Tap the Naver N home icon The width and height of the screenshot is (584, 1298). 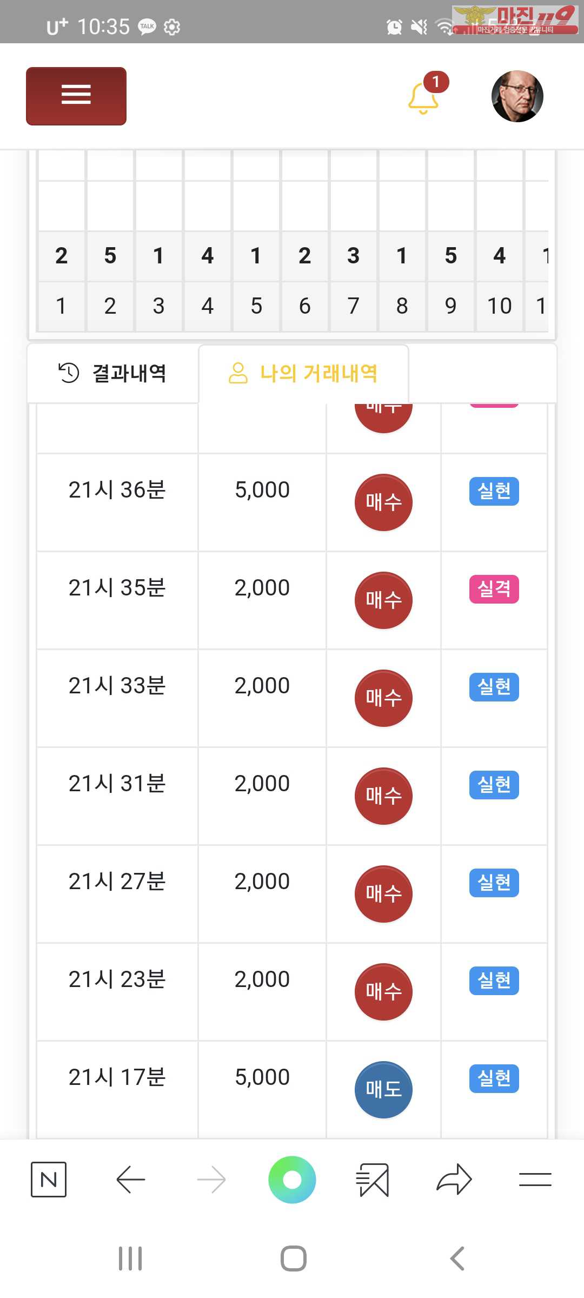(49, 1179)
